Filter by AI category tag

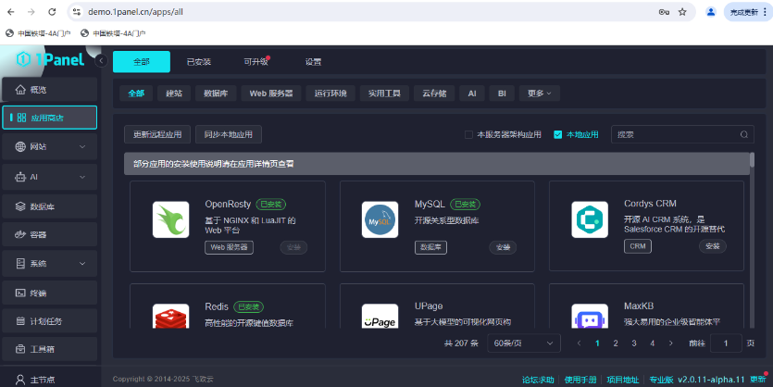click(472, 94)
